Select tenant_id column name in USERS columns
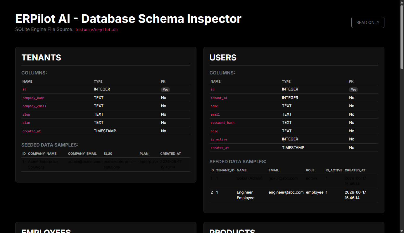 tap(219, 98)
